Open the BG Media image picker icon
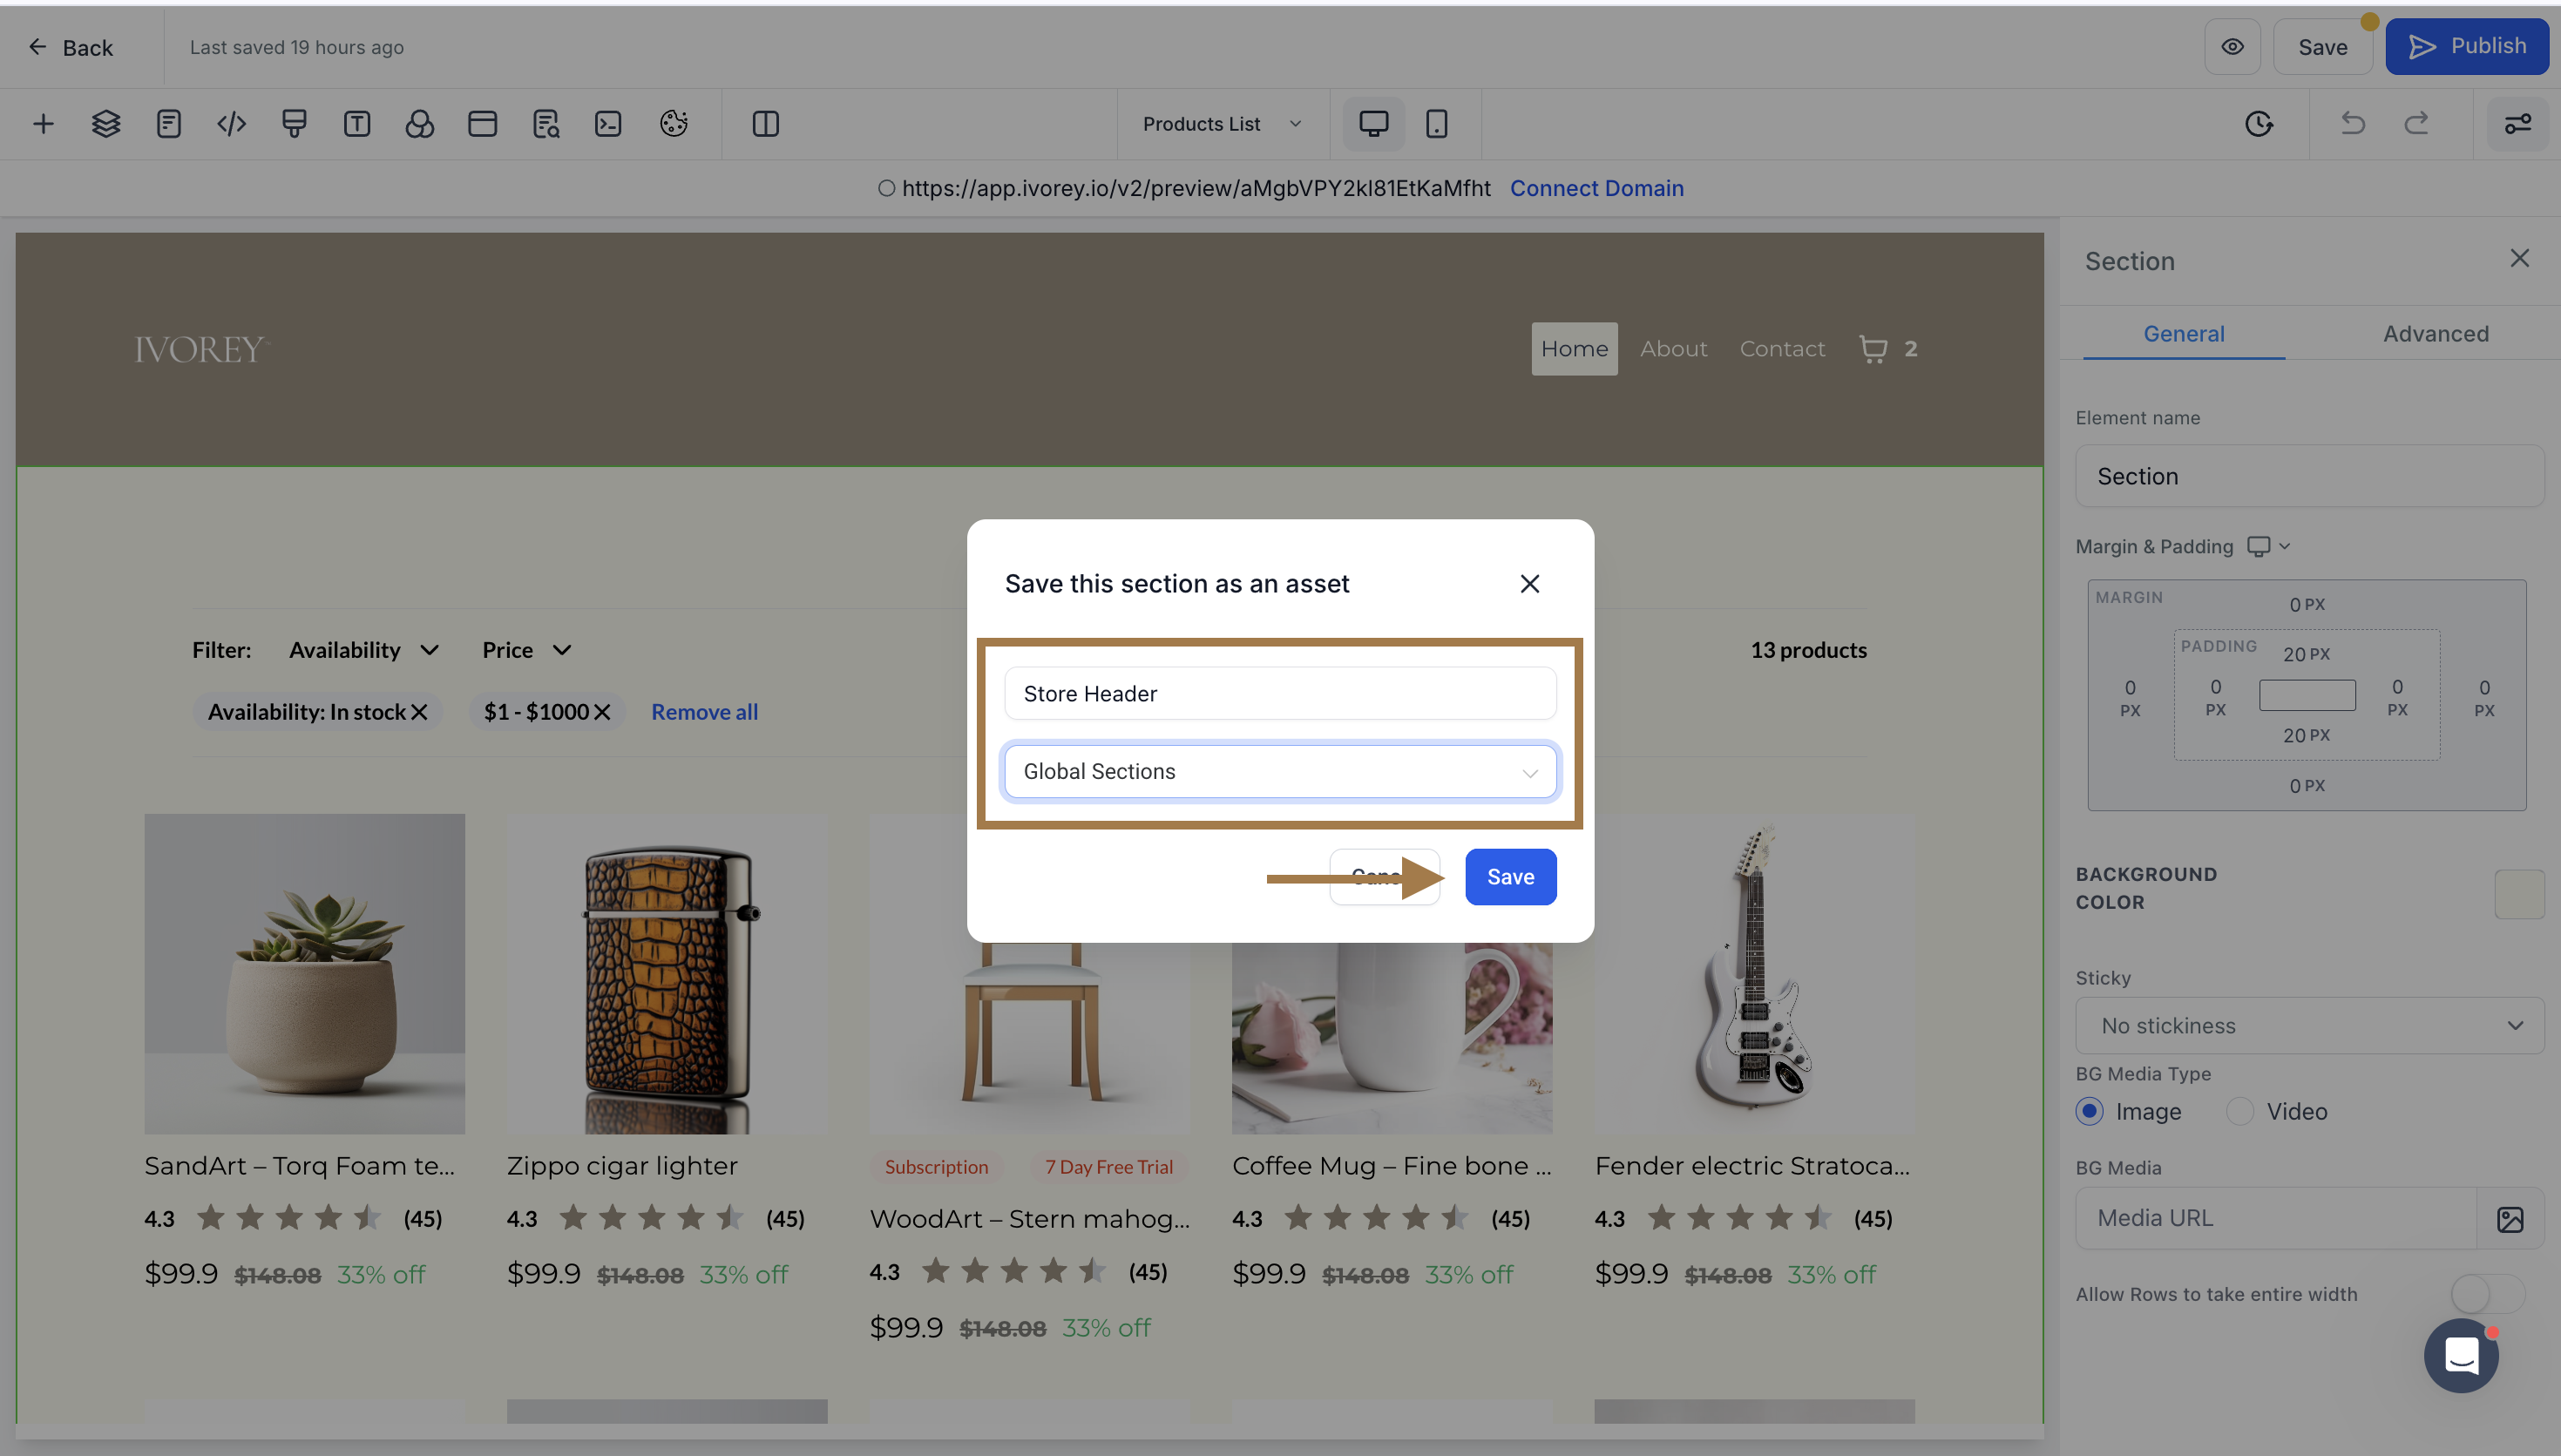 click(x=2510, y=1219)
